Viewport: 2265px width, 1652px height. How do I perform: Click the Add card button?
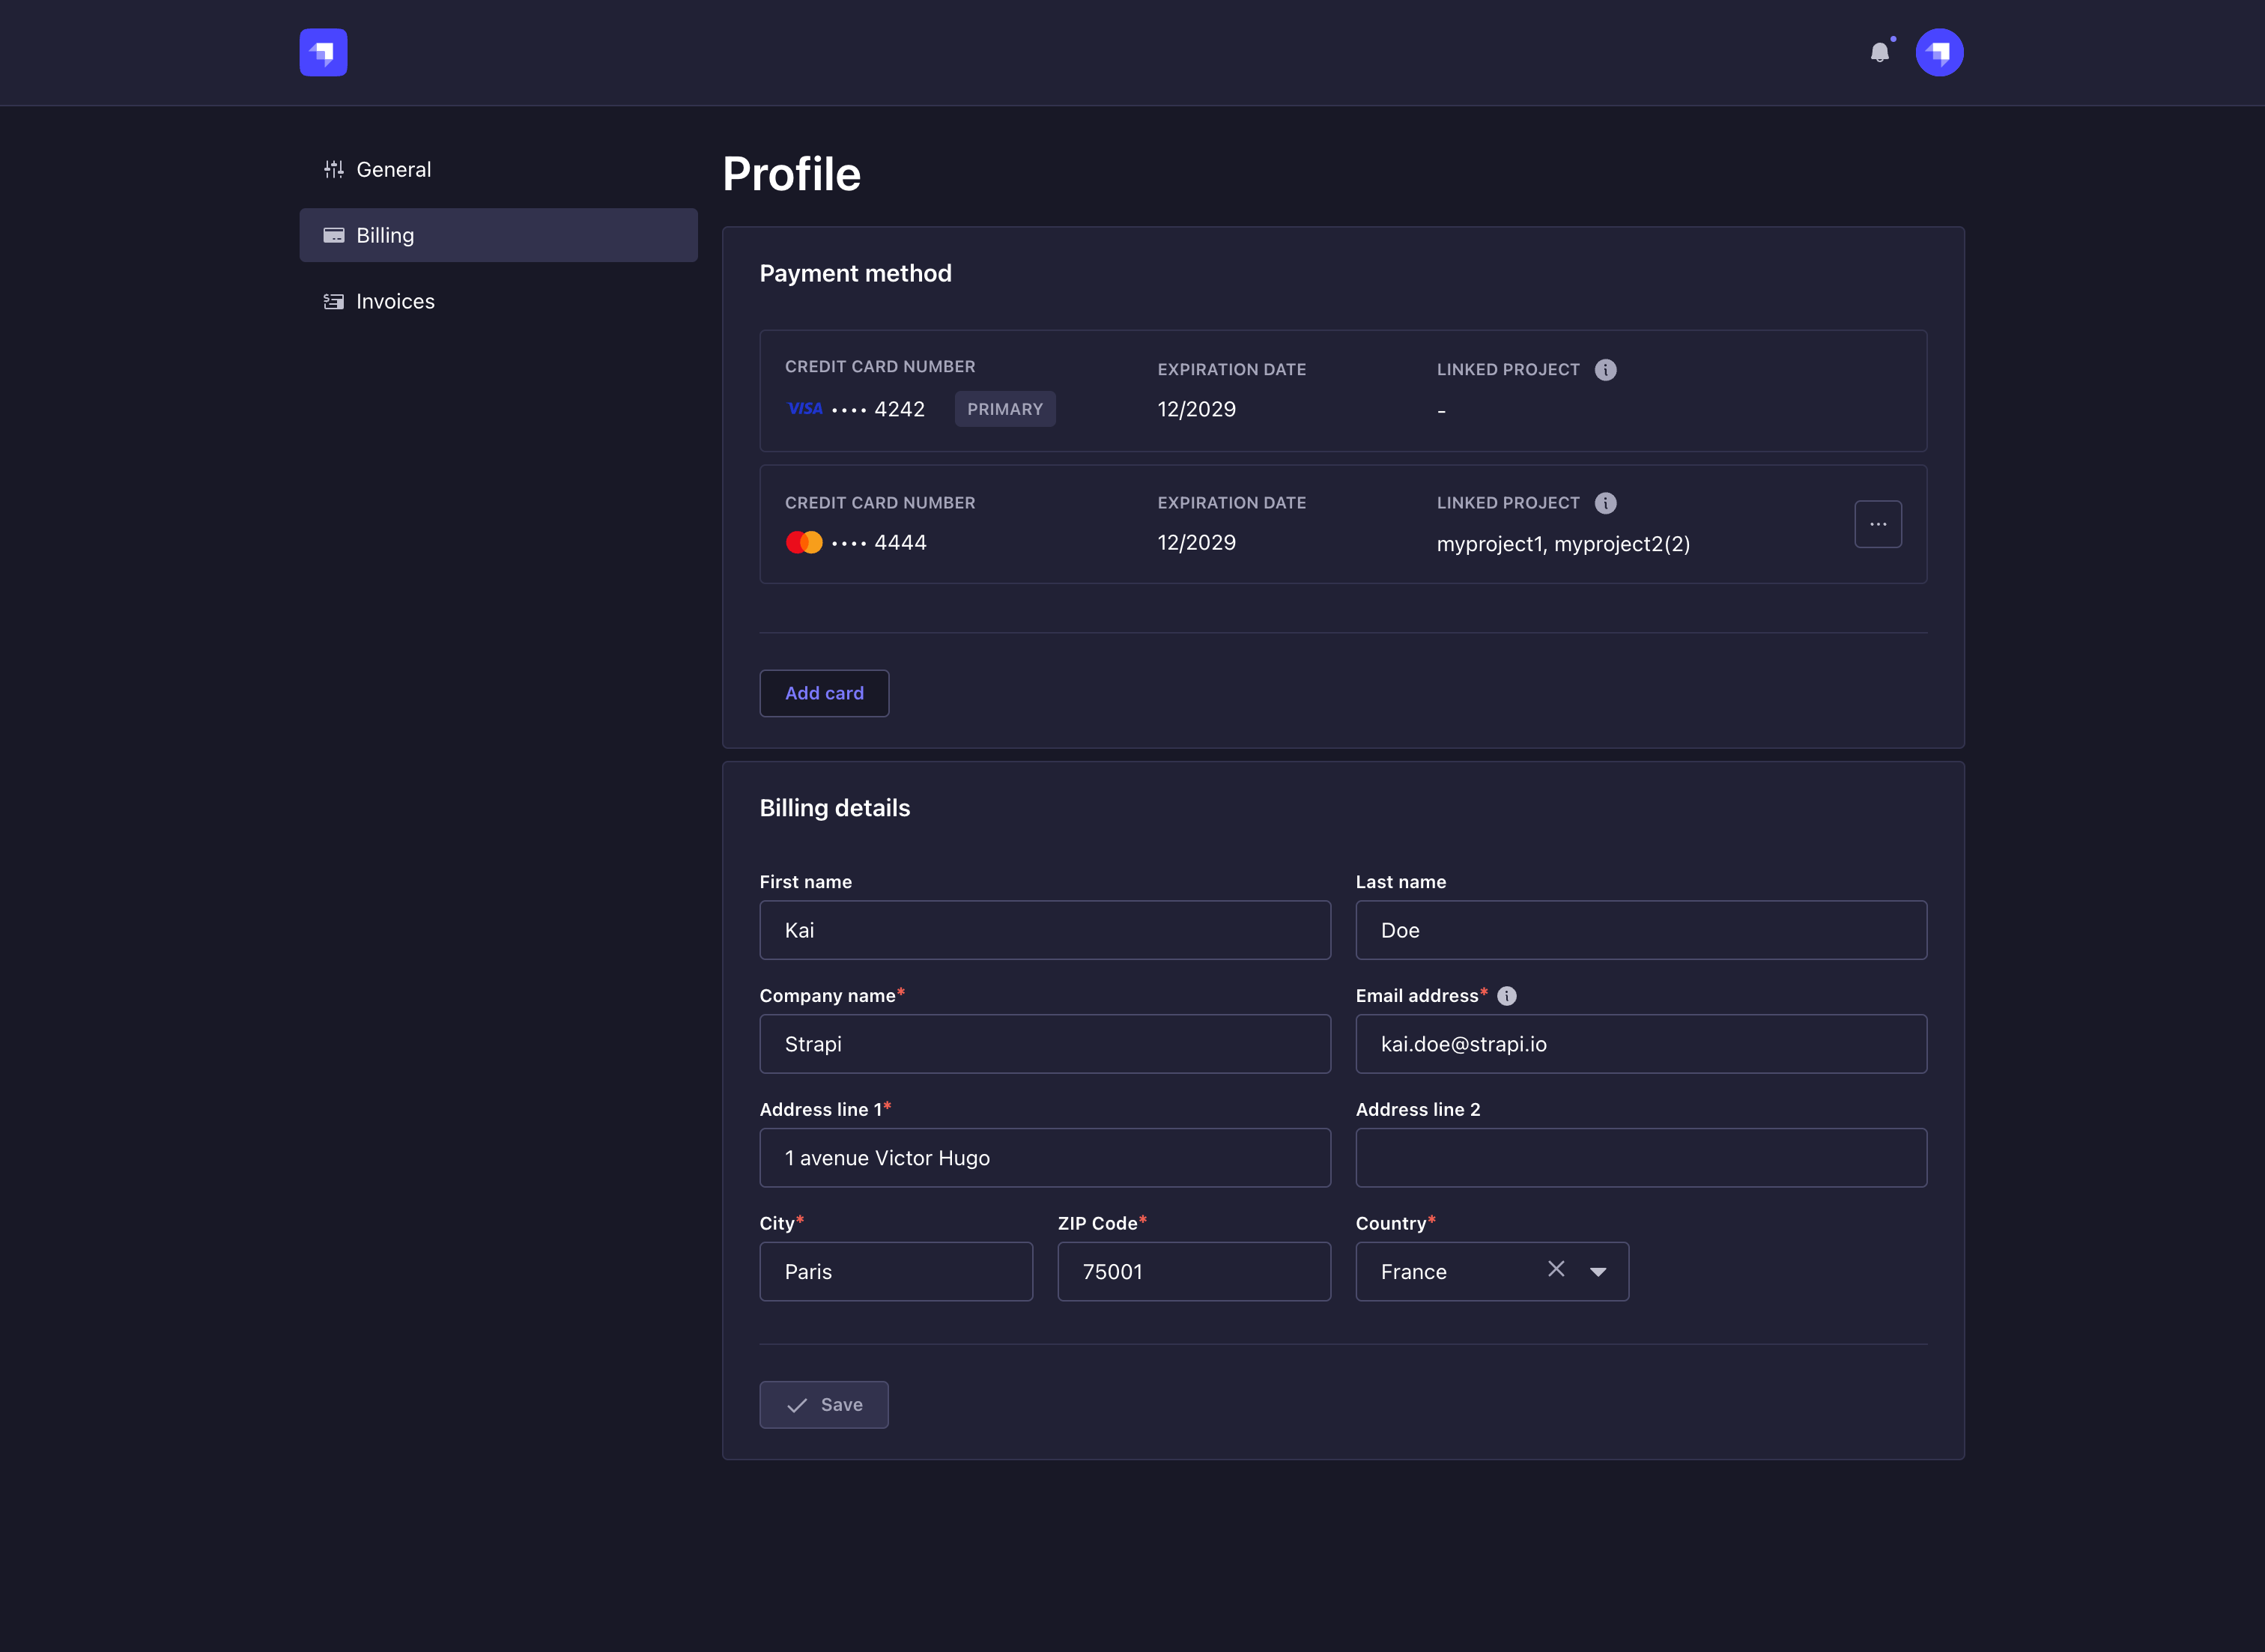(x=824, y=693)
